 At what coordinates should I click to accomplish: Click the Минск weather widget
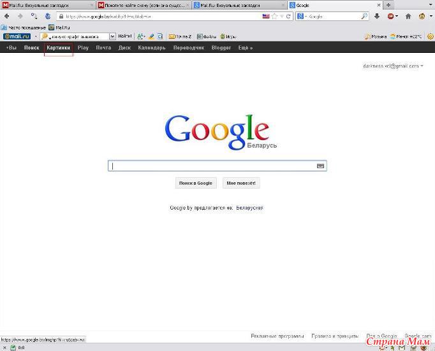[406, 36]
